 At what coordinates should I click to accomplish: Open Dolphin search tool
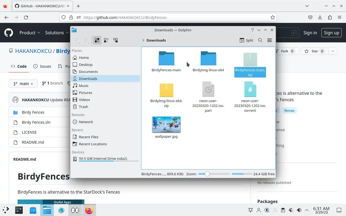[x=260, y=40]
